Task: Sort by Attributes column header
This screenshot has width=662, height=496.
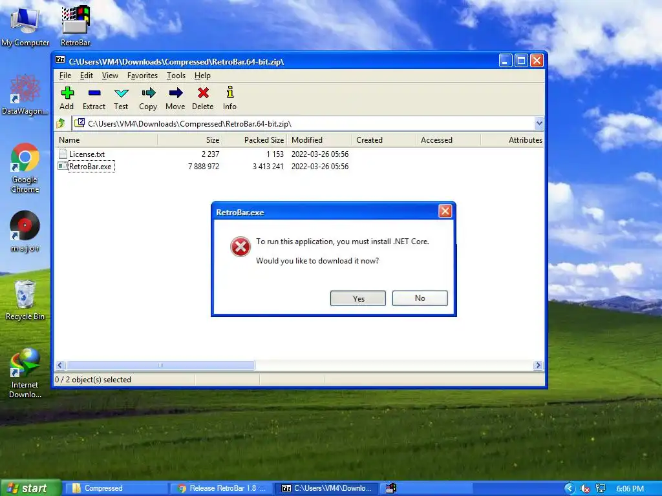Action: (513, 140)
